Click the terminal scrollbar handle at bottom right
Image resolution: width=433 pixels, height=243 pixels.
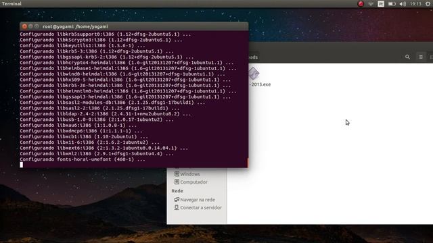click(x=248, y=163)
